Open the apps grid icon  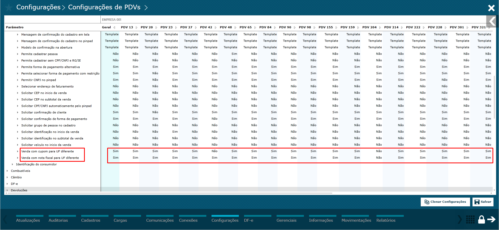(x=470, y=220)
